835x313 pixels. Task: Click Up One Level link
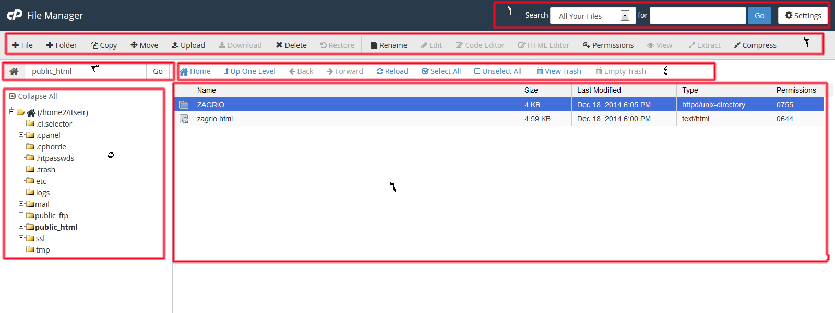(x=250, y=71)
